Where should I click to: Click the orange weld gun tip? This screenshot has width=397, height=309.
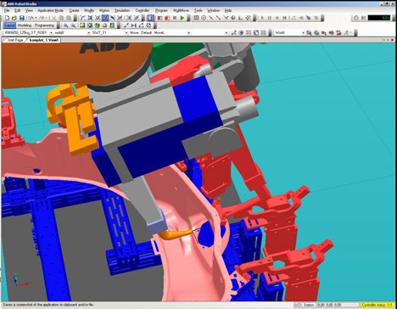(x=176, y=234)
